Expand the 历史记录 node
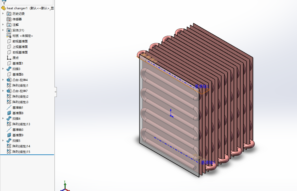This screenshot has width=297, height=191. coord(3,14)
